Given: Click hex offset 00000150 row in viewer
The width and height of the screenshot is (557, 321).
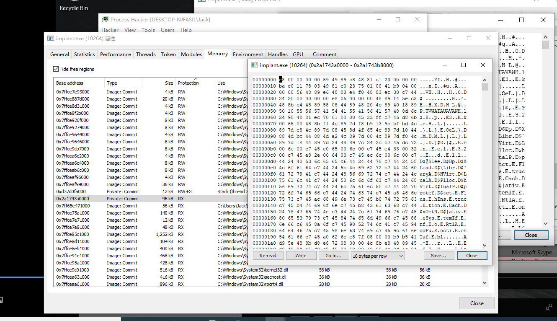Looking at the screenshot, I should point(264,212).
